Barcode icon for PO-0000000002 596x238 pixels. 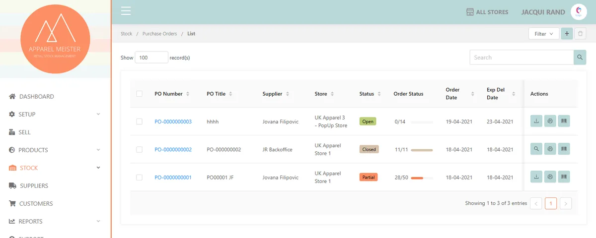(x=564, y=149)
